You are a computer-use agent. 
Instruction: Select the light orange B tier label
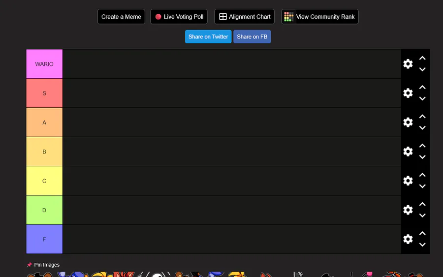tap(44, 152)
